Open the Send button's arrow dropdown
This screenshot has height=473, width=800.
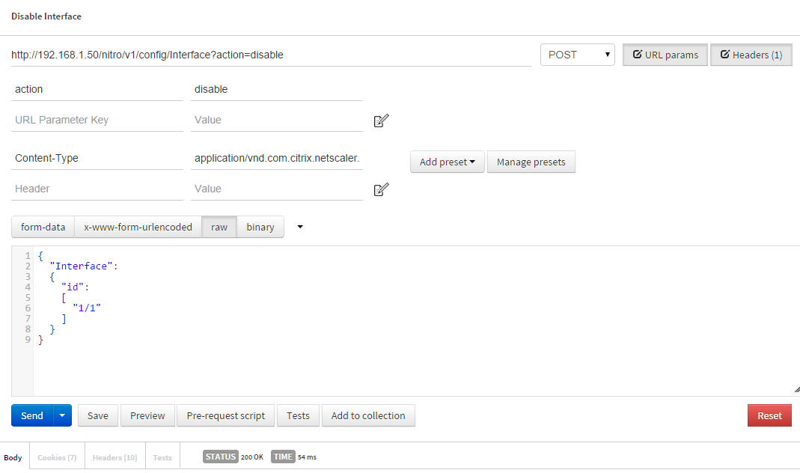(63, 415)
